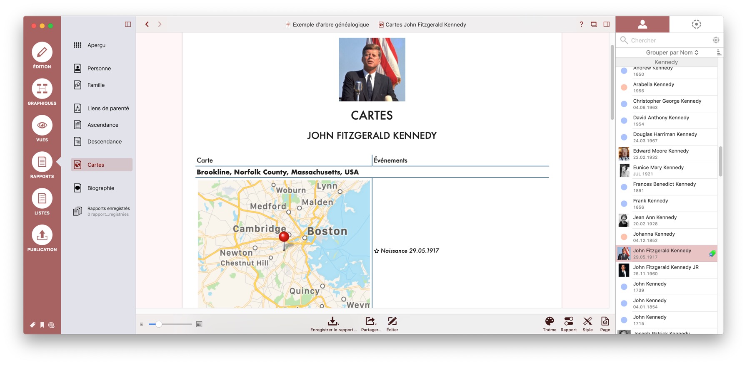Viewport: 747px width, 365px height.
Task: Select Cartes report
Action: 102,165
